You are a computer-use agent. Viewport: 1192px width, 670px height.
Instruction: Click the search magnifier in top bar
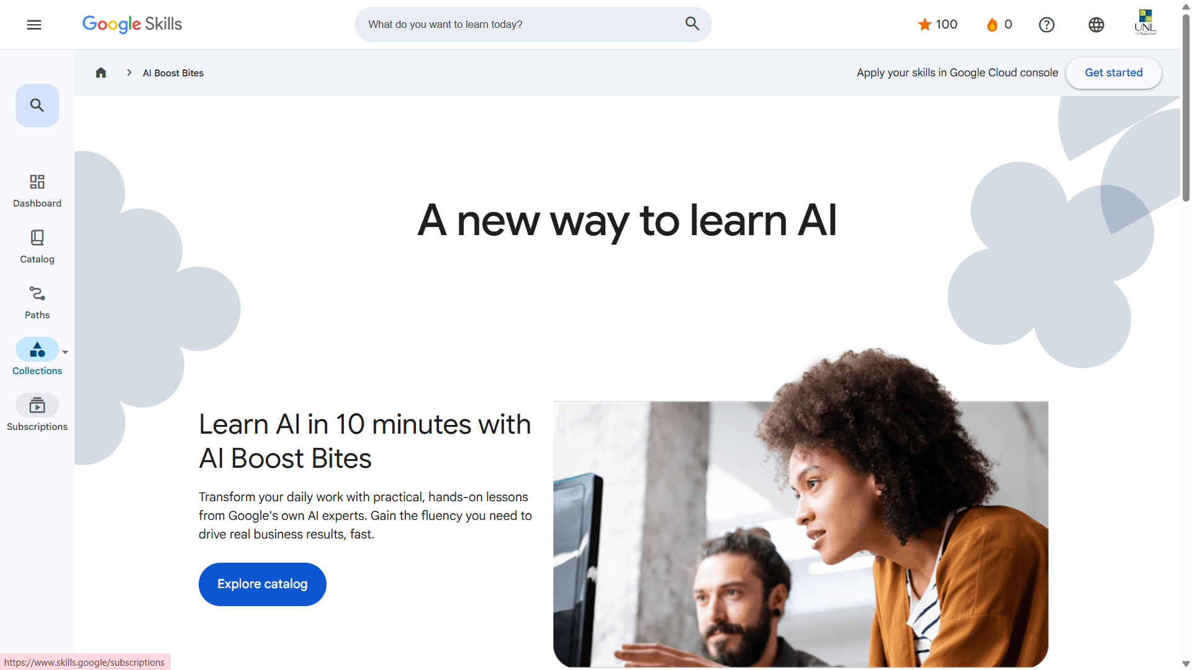(x=692, y=24)
